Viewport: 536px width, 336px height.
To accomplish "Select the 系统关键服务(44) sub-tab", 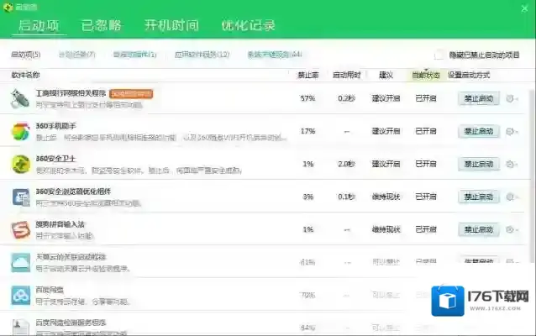I will click(x=275, y=55).
